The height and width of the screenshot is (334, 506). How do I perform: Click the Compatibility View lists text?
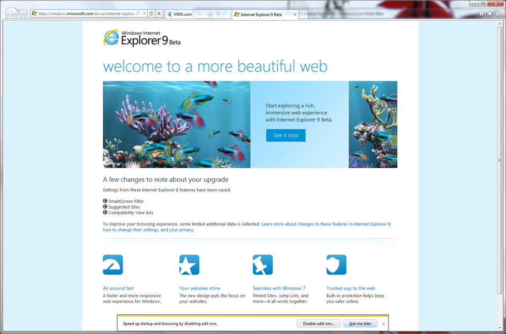(x=131, y=213)
